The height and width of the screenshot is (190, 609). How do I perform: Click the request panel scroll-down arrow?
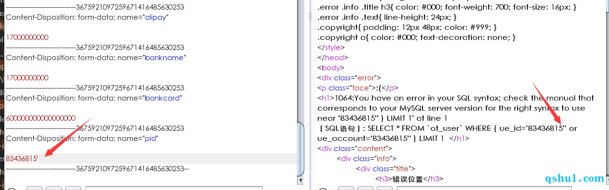click(301, 180)
